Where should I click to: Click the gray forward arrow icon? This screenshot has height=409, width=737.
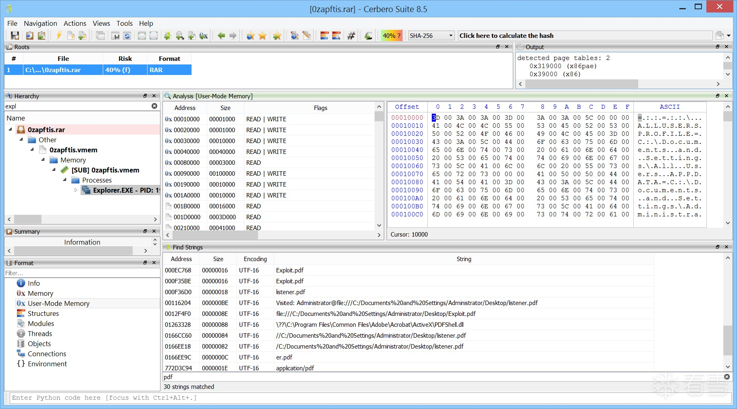point(233,36)
